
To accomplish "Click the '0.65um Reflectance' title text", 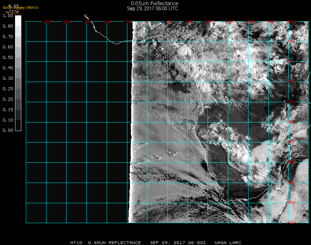I will click(155, 3).
